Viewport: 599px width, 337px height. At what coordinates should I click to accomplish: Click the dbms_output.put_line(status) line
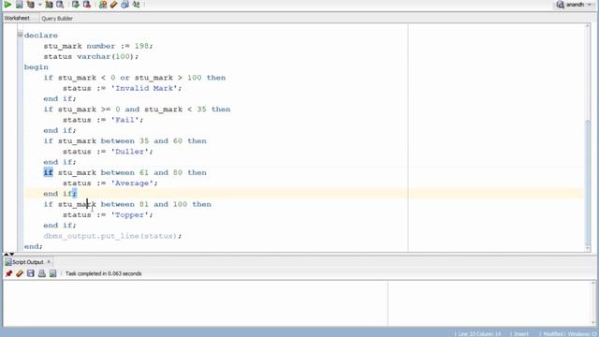click(x=112, y=236)
